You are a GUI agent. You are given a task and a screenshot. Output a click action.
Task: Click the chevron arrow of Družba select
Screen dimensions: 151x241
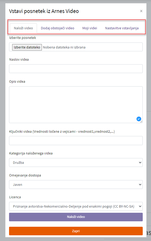[x=140, y=162]
